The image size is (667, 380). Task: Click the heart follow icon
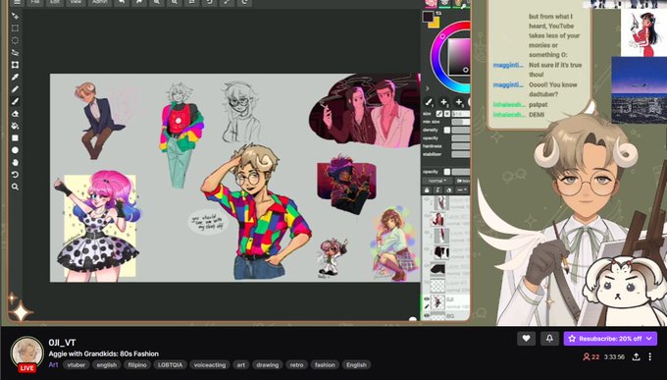(526, 338)
